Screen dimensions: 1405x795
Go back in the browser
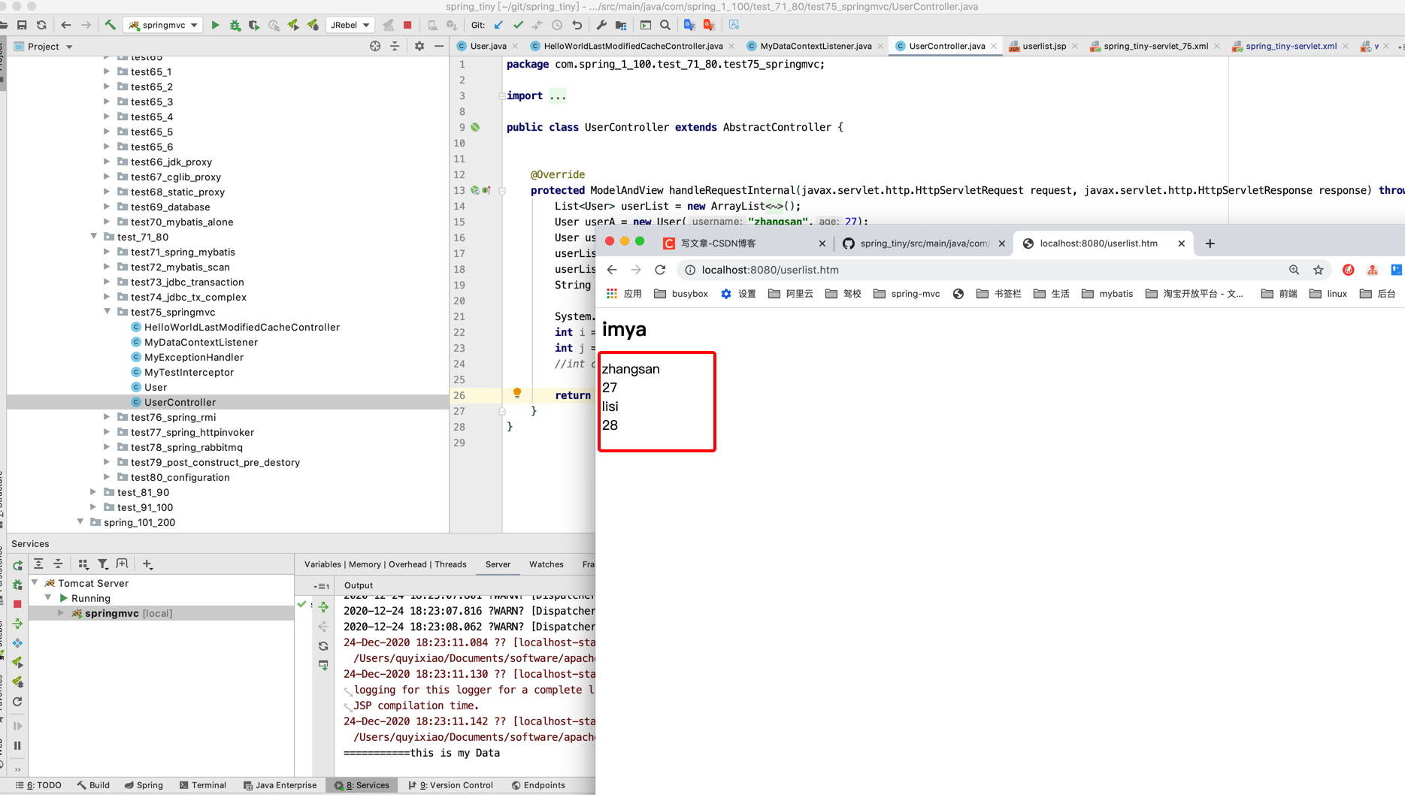[x=612, y=270]
